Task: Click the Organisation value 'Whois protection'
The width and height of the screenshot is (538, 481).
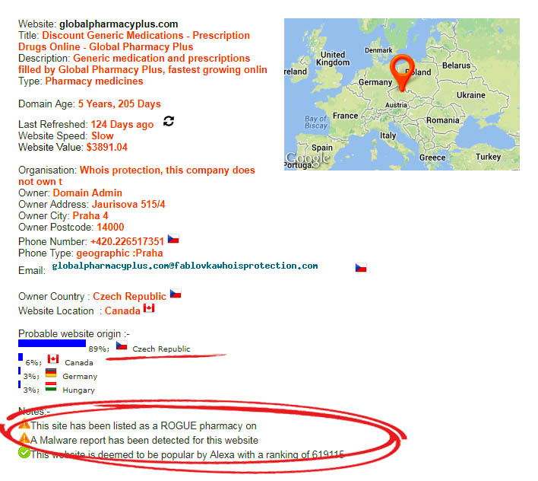Action: [120, 170]
